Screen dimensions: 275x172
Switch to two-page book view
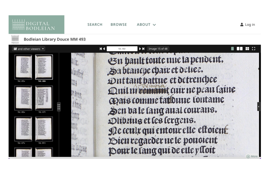point(240,49)
